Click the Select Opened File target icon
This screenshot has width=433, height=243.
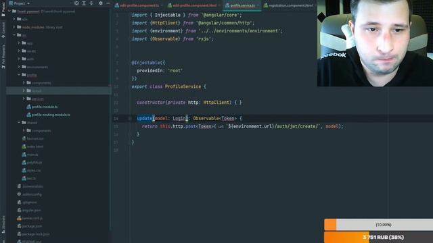[x=76, y=3]
